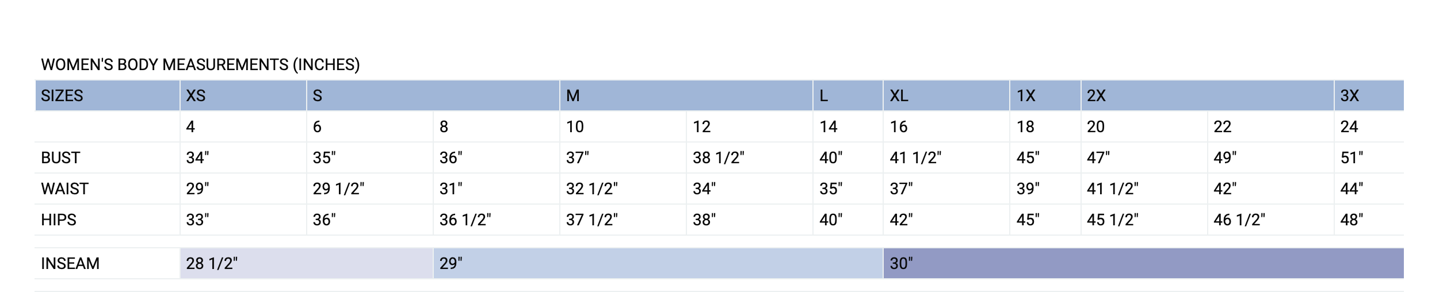Click the 46 1/2" hips value

[1239, 220]
